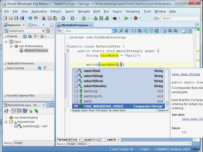
Task: Click the Cut scissors icon
Action: point(44,18)
